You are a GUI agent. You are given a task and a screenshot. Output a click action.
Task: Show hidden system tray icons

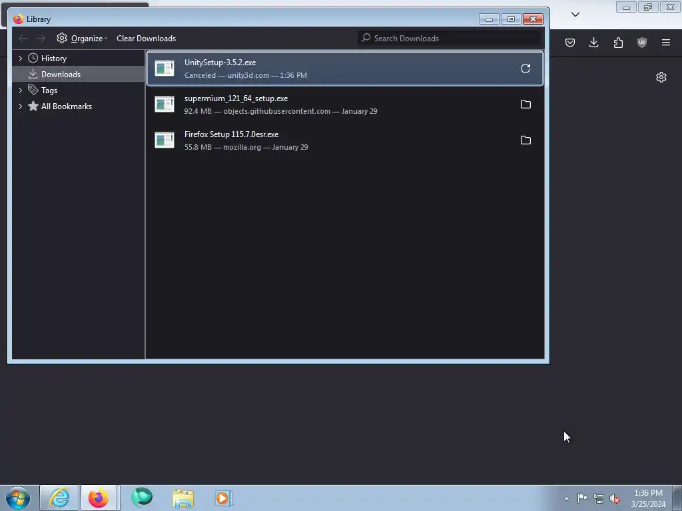[566, 498]
